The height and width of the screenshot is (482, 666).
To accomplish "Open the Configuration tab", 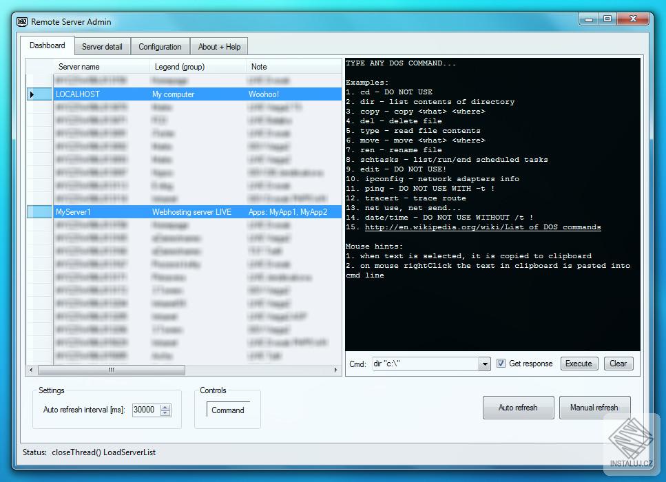I will 160,46.
